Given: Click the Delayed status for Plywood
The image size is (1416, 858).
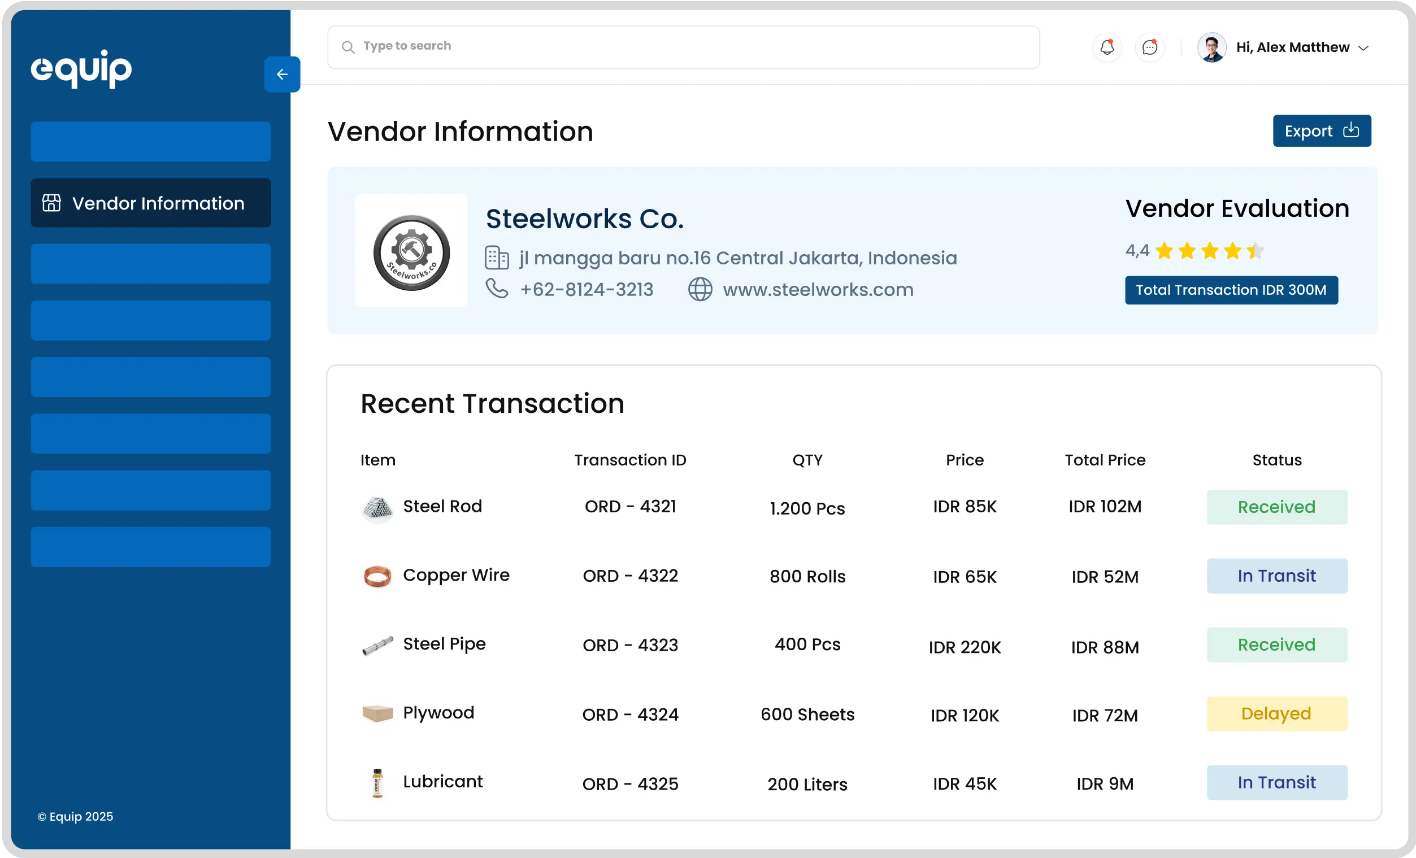Looking at the screenshot, I should point(1276,714).
